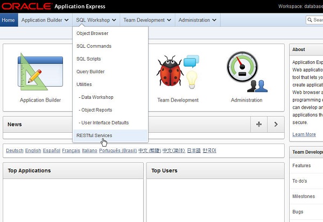Open Bugs in Team Development panel
This screenshot has height=222, width=323.
tap(298, 212)
